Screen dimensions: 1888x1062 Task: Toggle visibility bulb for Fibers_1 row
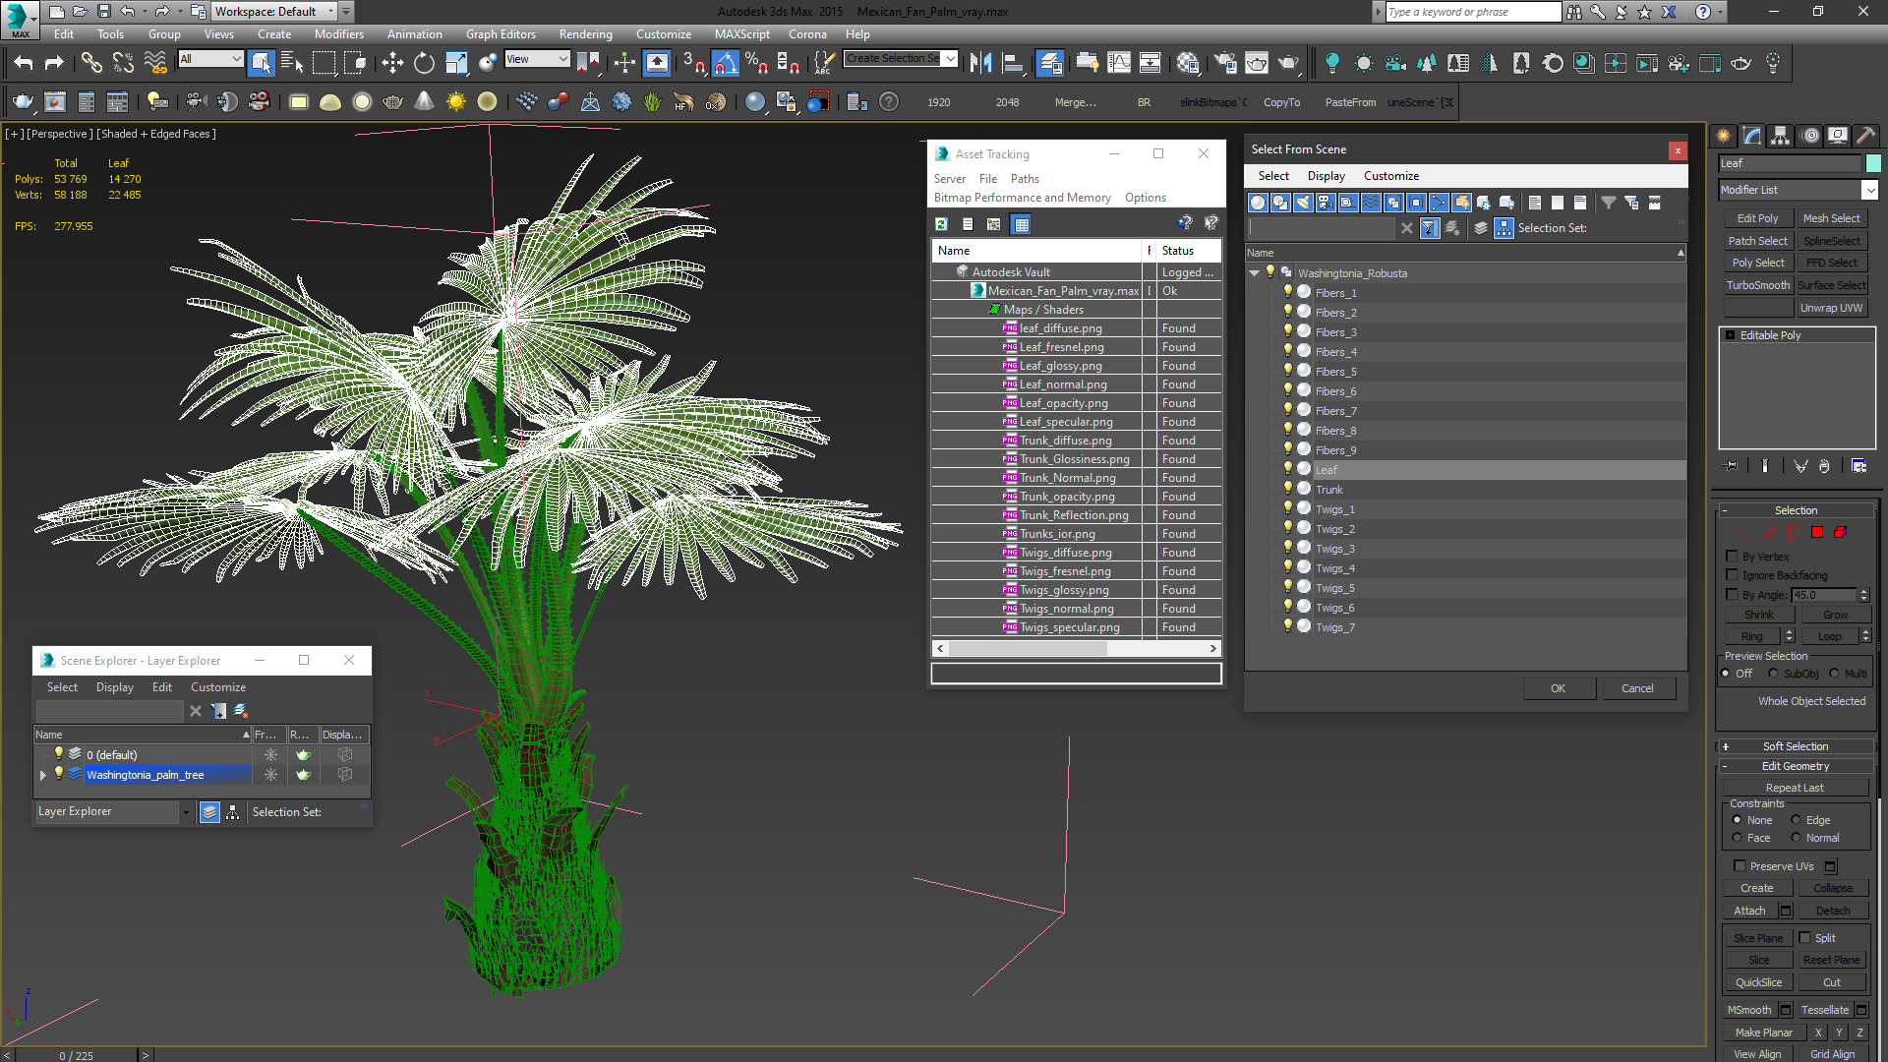pos(1287,292)
